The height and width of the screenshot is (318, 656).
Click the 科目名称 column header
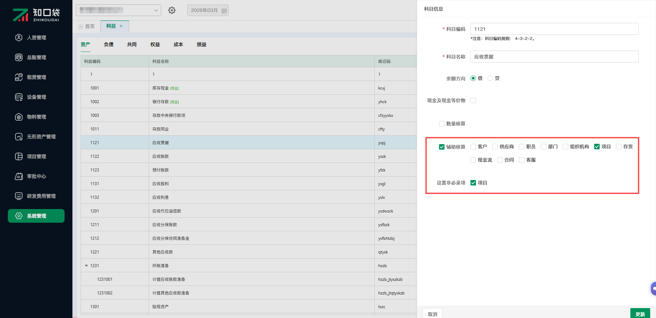pos(262,61)
